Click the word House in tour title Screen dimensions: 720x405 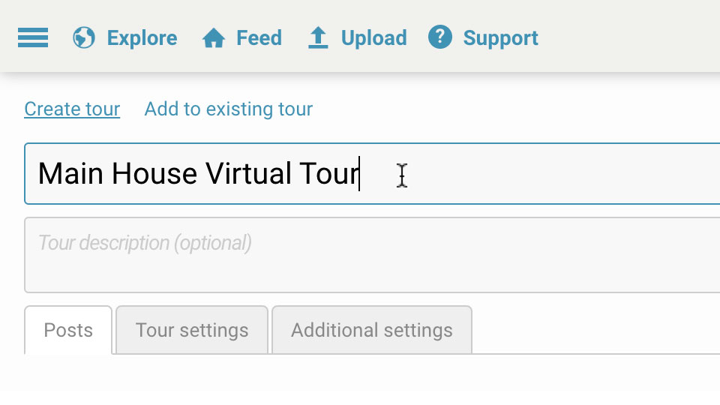pyautogui.click(x=154, y=173)
